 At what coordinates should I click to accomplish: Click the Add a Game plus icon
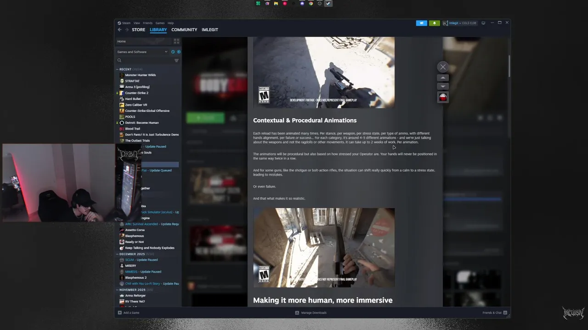120,313
